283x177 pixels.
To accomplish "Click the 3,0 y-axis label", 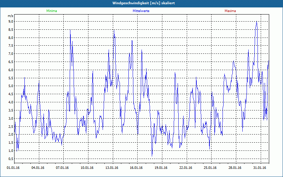I will pos(11,119).
